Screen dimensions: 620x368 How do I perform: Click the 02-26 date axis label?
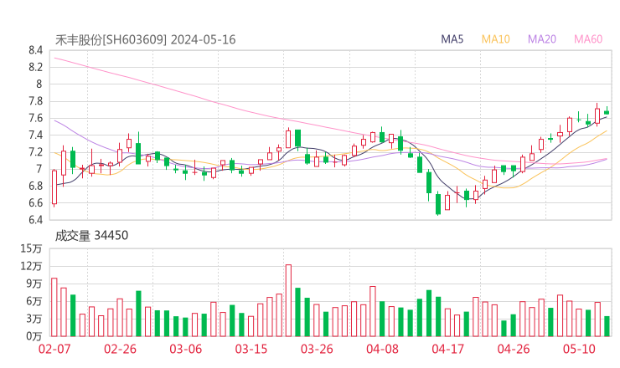pyautogui.click(x=120, y=349)
